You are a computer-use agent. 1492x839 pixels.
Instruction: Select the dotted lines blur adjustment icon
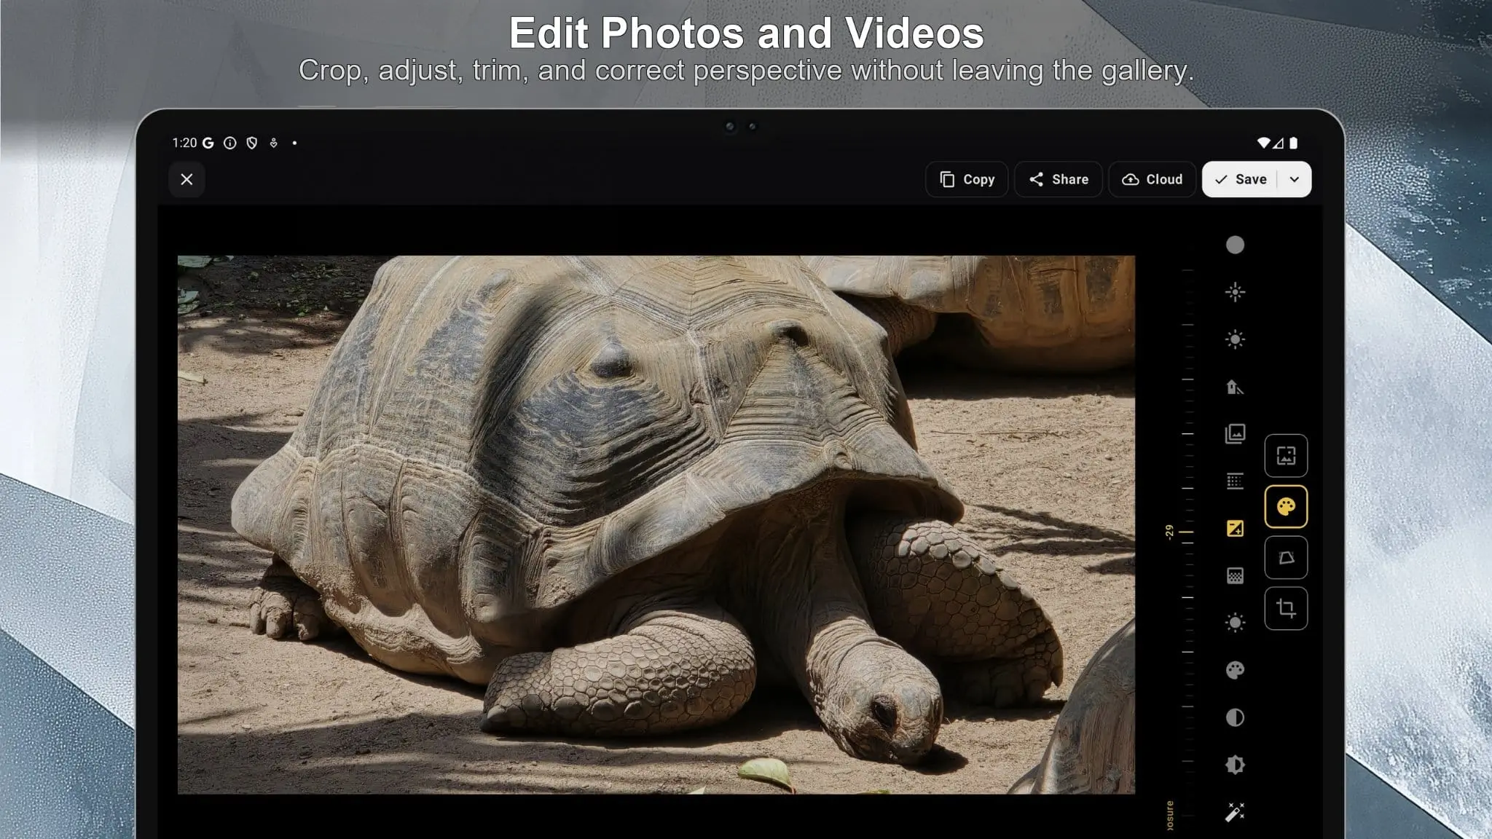coord(1235,481)
